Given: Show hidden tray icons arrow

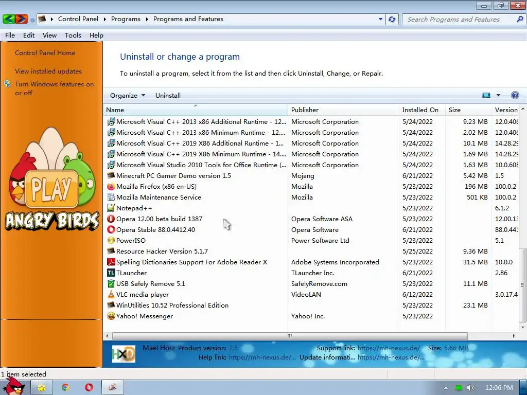Looking at the screenshot, I should (446, 388).
